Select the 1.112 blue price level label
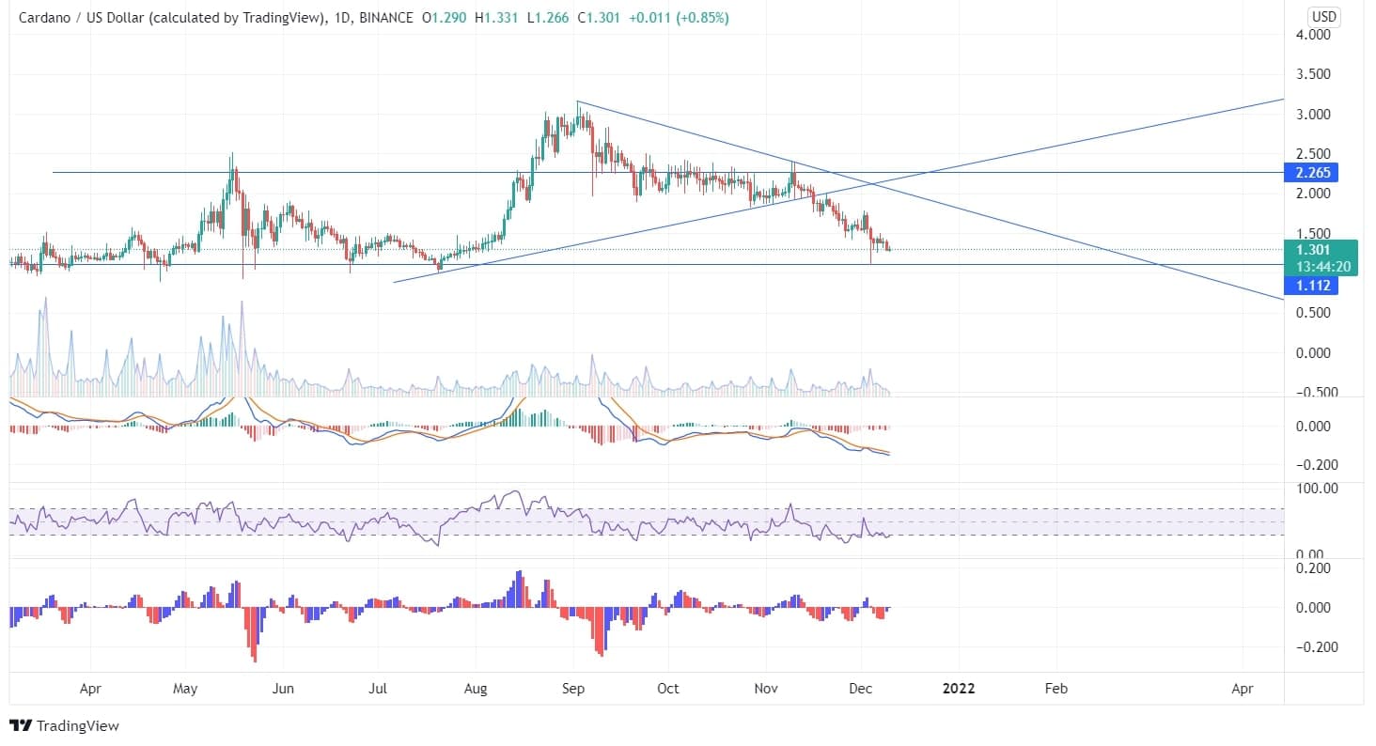The width and height of the screenshot is (1376, 746). coord(1311,286)
